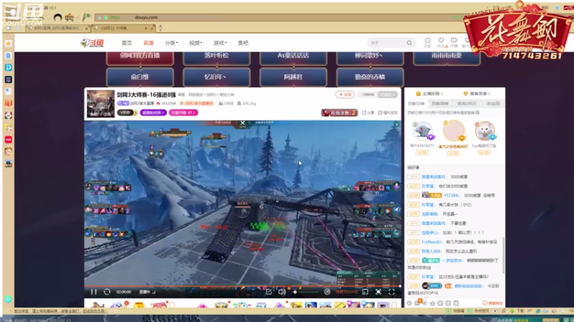Viewport: 574px width, 322px height.
Task: Open picture-in-picture mini window icon
Action: (x=365, y=292)
